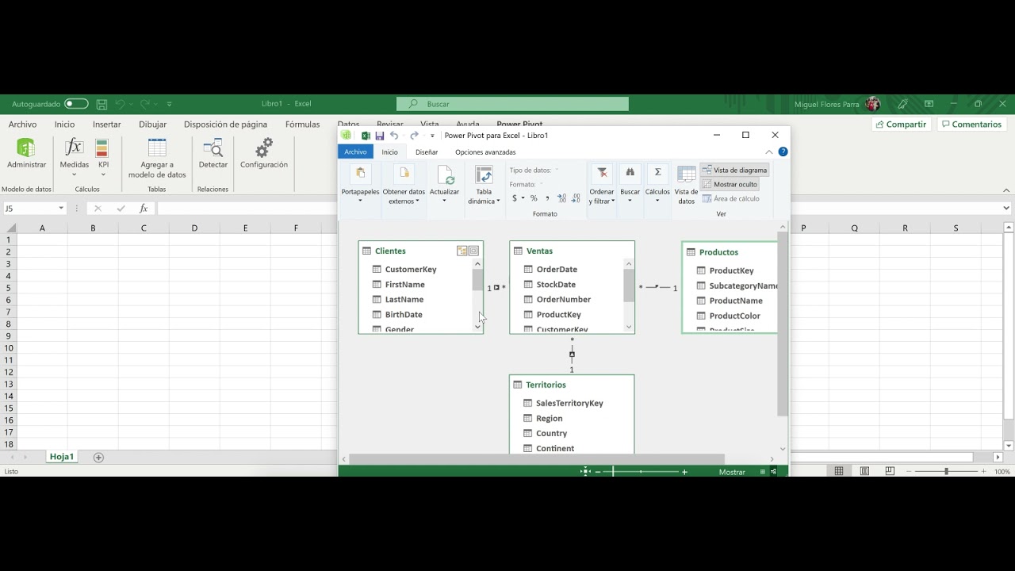Click Power Pivot undo arrow
The height and width of the screenshot is (571, 1015).
394,136
